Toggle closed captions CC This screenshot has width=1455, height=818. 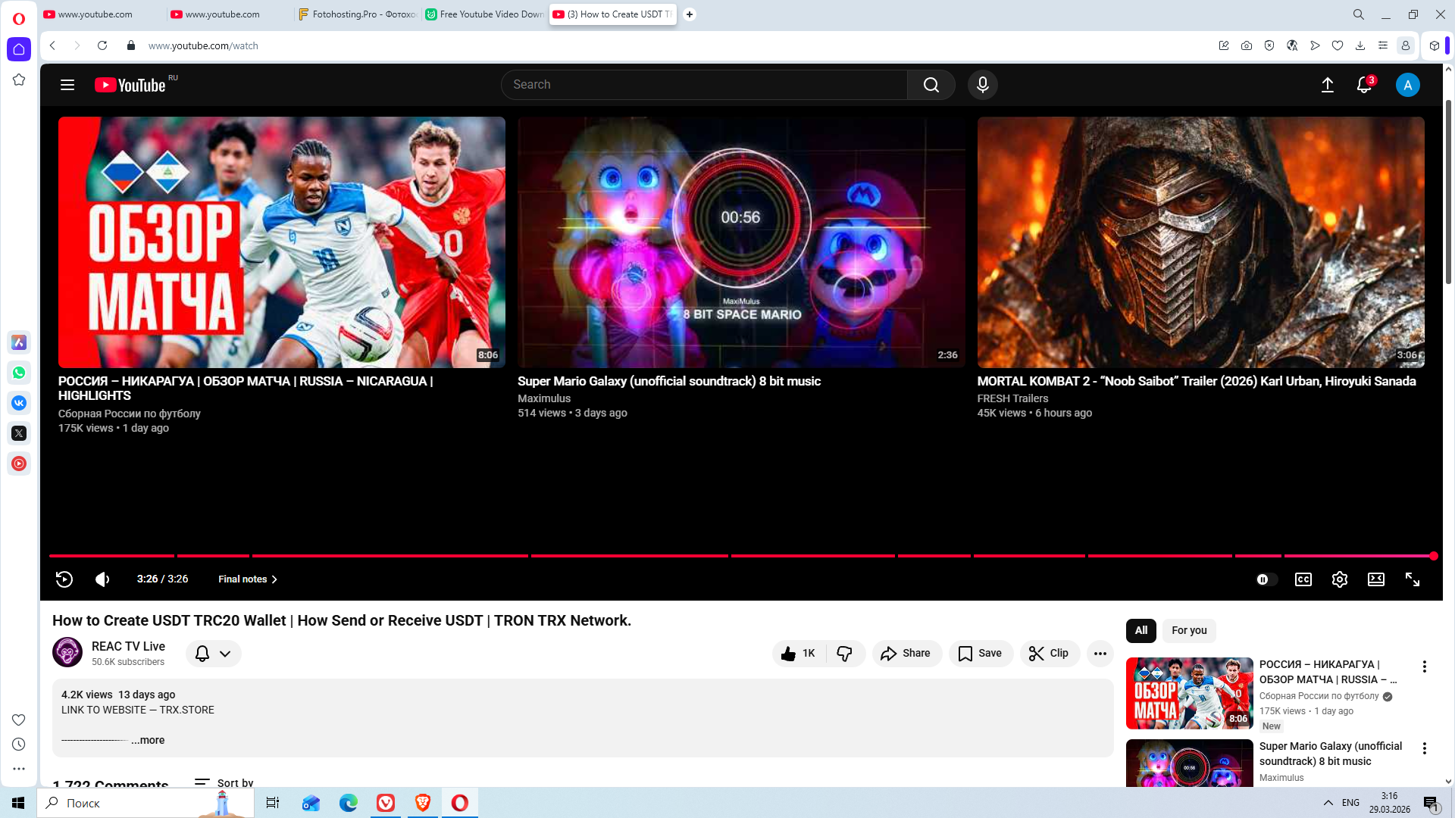[x=1303, y=579]
